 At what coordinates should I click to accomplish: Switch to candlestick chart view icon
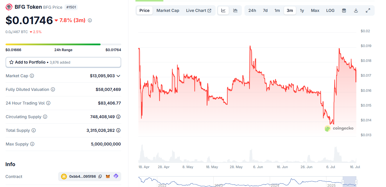(235, 10)
